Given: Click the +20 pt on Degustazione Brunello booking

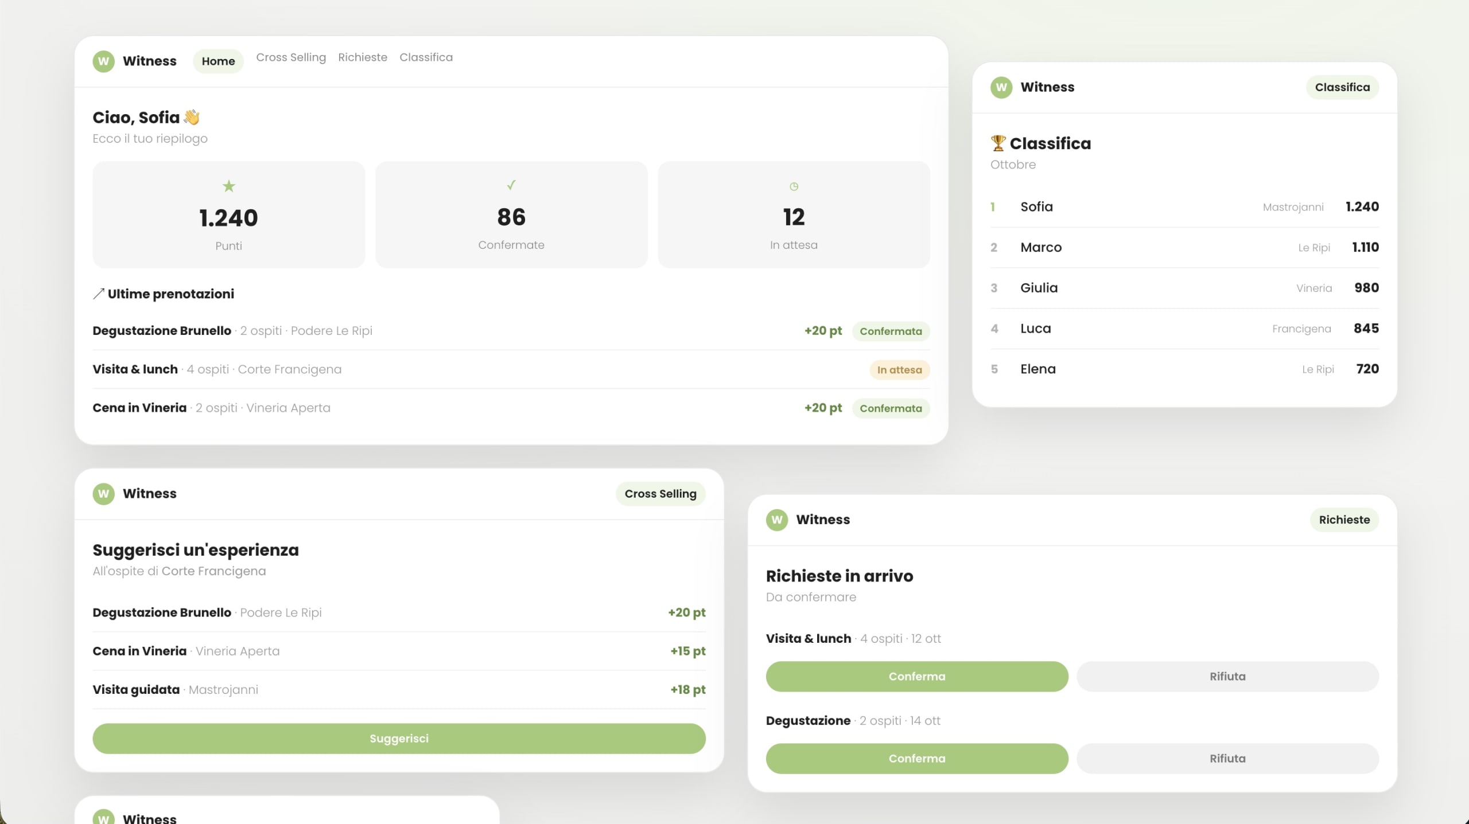Looking at the screenshot, I should (x=823, y=331).
